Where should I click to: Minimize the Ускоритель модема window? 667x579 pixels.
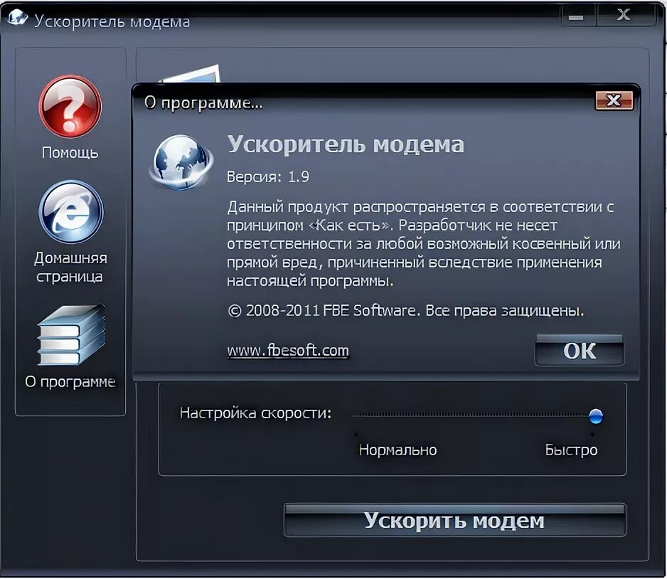(x=577, y=16)
